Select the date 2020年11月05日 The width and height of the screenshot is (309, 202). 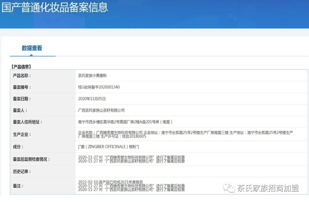click(92, 99)
